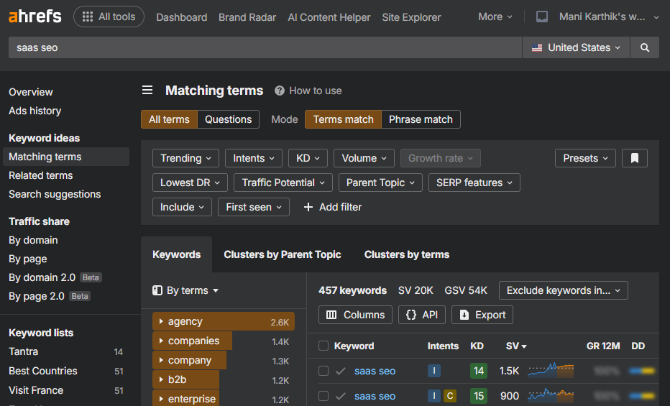Open the Presets dropdown

click(x=585, y=158)
